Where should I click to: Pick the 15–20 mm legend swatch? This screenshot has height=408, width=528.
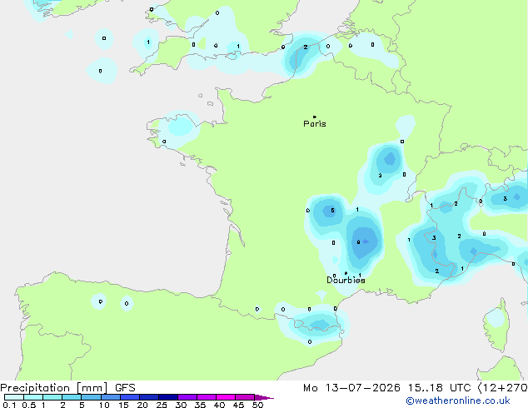pos(130,397)
